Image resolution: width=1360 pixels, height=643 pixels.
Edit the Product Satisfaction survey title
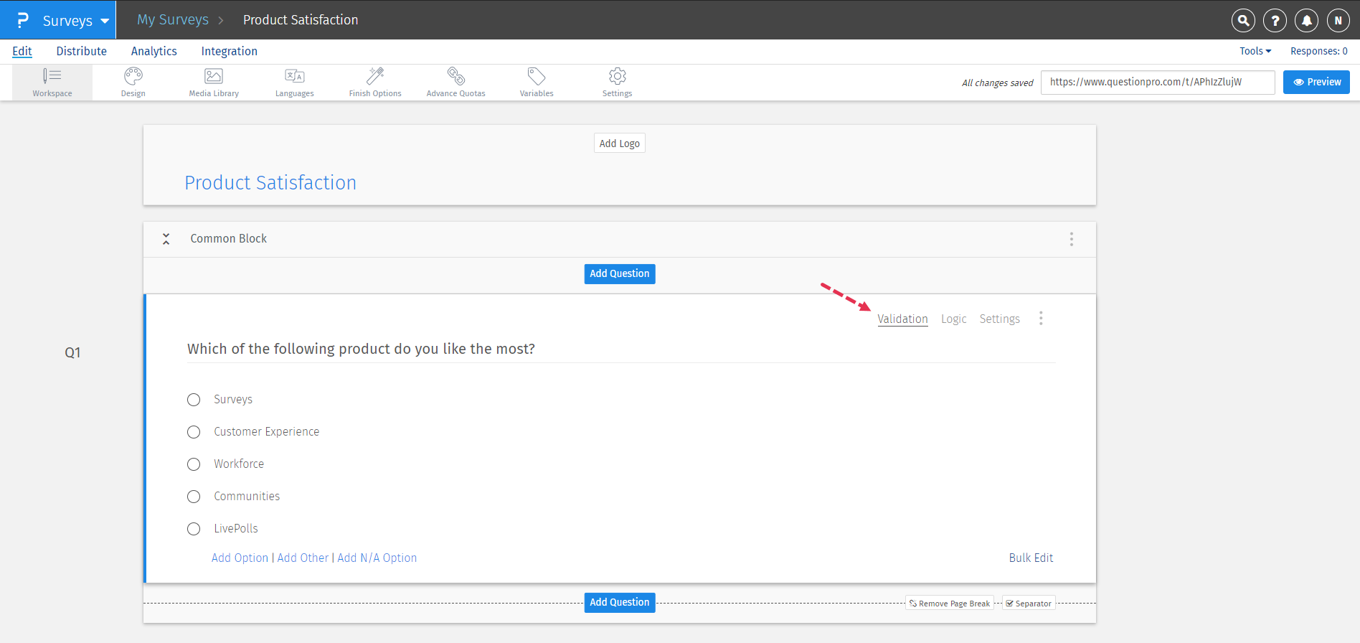point(270,182)
